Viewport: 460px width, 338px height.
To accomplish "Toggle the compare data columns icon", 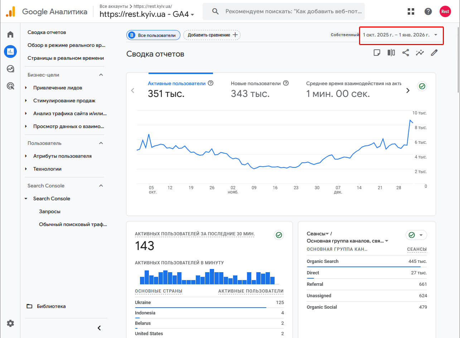I will click(x=391, y=53).
